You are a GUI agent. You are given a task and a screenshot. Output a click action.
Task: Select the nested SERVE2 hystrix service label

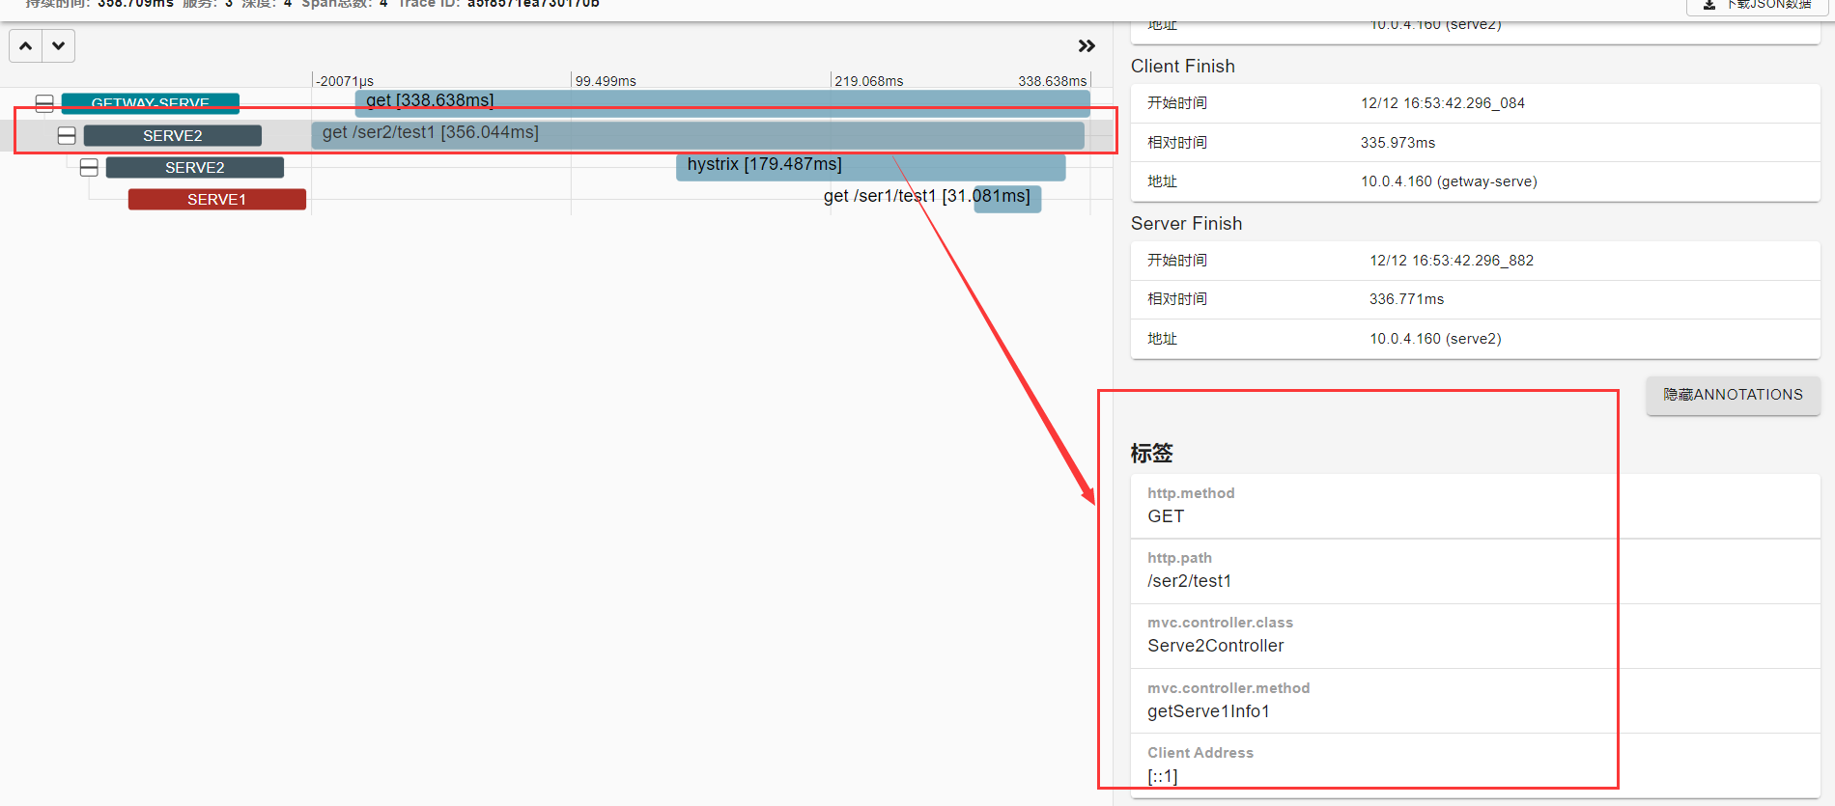tap(194, 167)
